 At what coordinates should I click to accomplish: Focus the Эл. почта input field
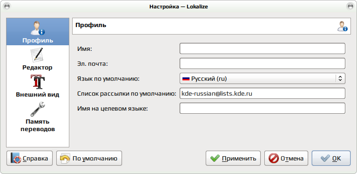[x=263, y=63]
